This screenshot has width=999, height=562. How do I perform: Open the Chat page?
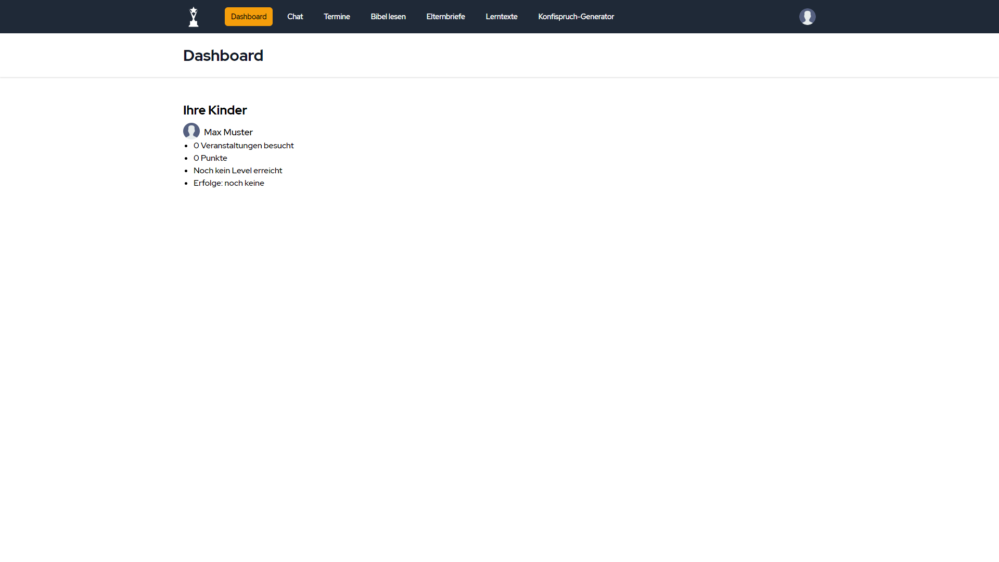coord(295,17)
